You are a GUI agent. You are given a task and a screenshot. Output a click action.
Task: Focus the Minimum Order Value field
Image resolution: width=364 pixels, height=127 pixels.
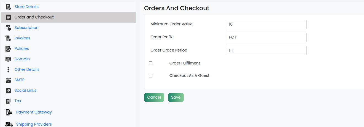(266, 24)
